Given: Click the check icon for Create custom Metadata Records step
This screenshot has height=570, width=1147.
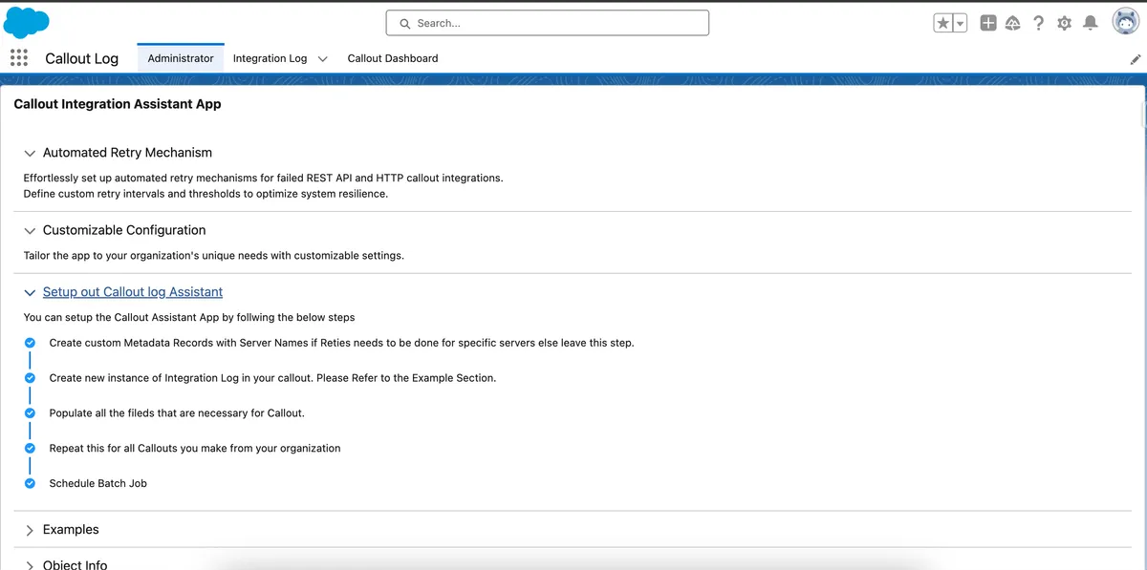Looking at the screenshot, I should (x=31, y=343).
